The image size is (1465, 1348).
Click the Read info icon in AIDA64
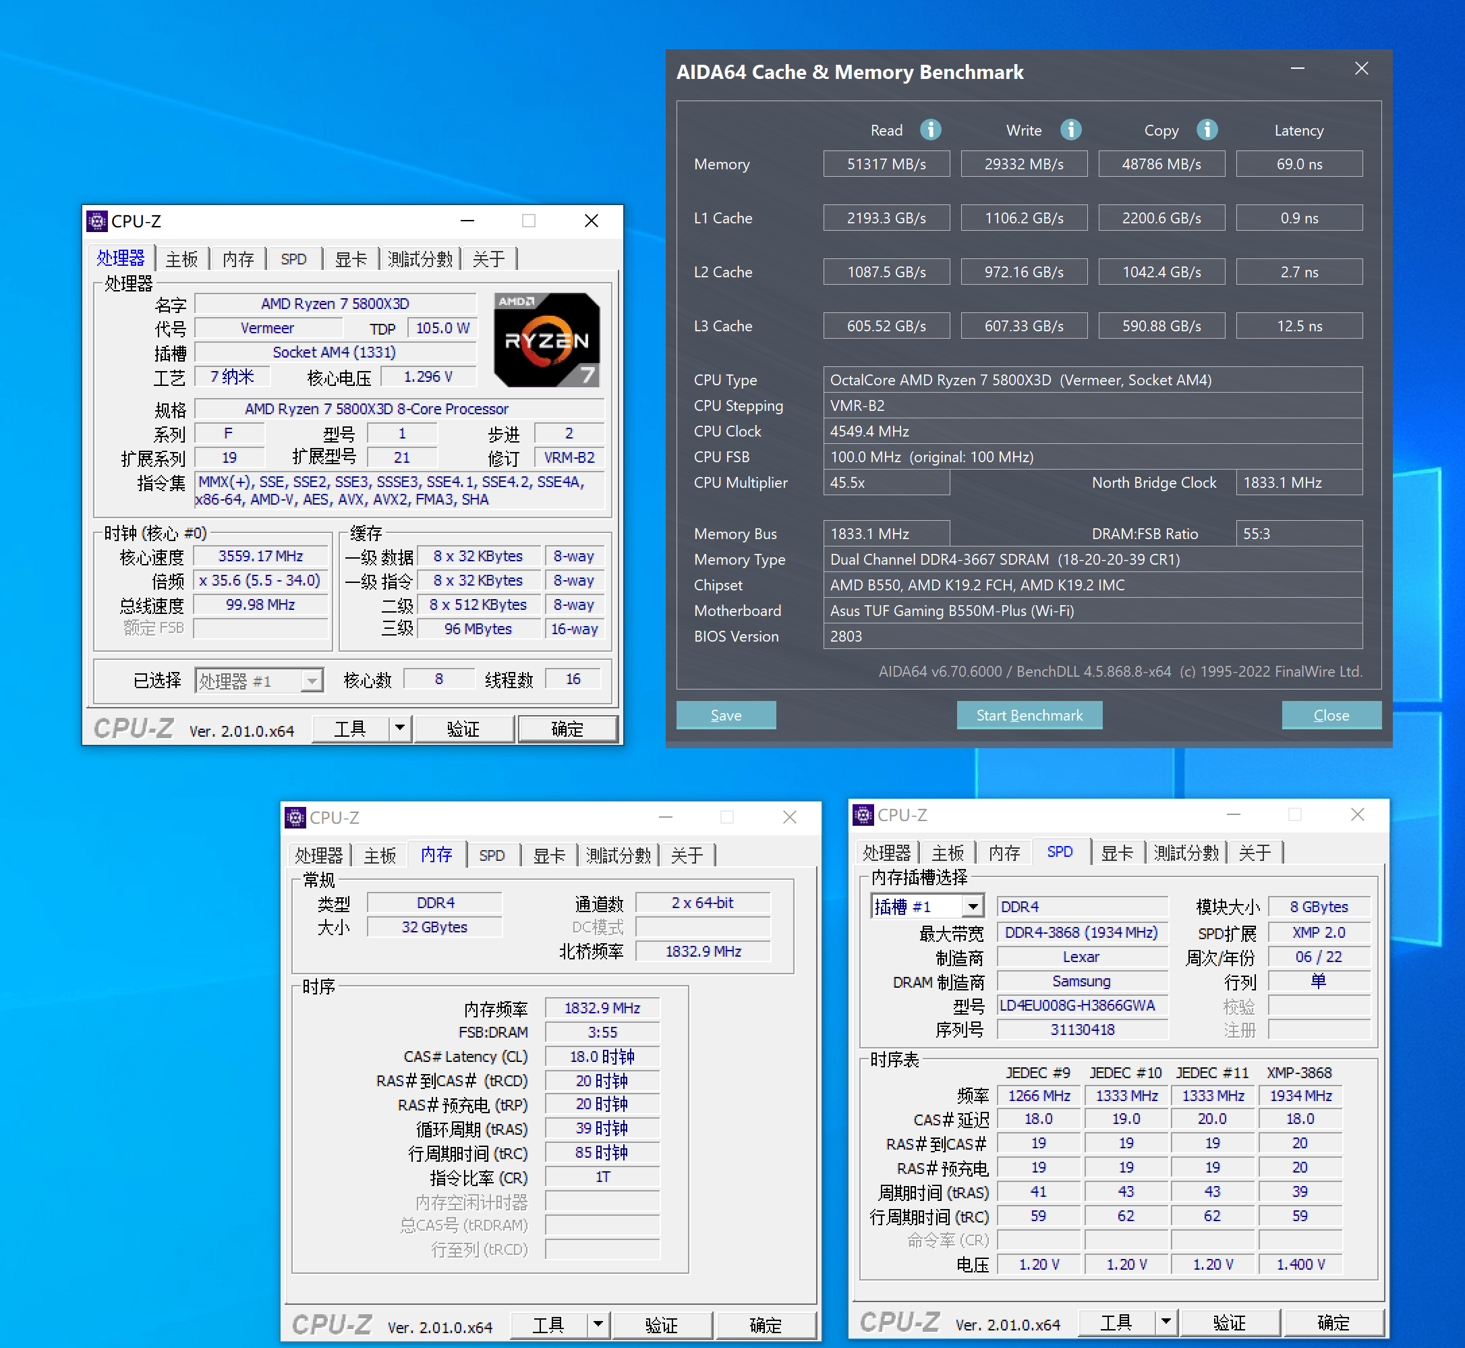pyautogui.click(x=929, y=130)
